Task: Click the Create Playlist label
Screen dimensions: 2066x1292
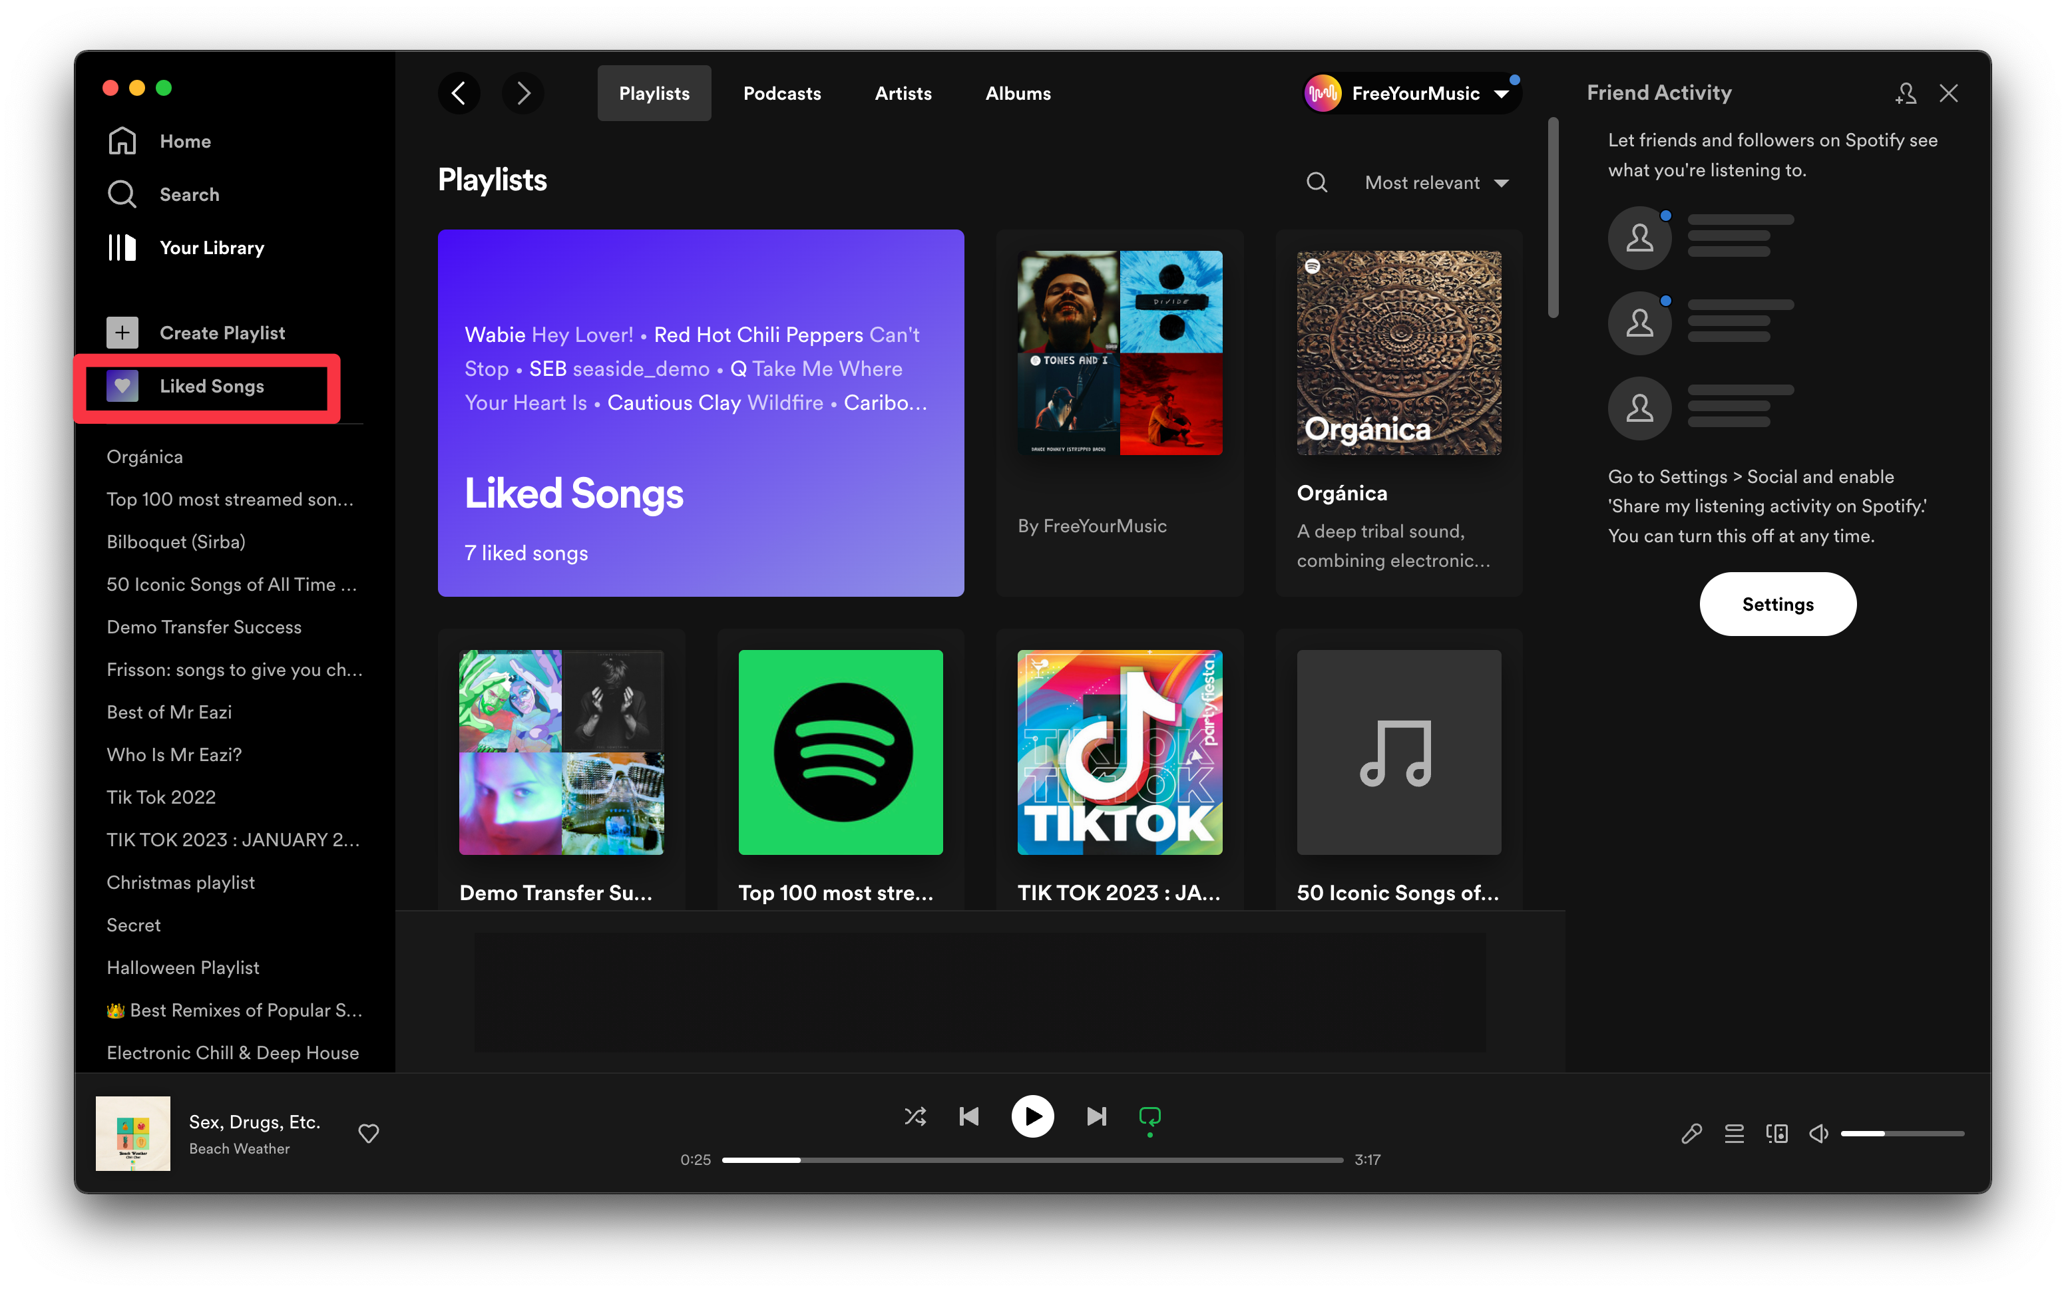Action: 222,333
